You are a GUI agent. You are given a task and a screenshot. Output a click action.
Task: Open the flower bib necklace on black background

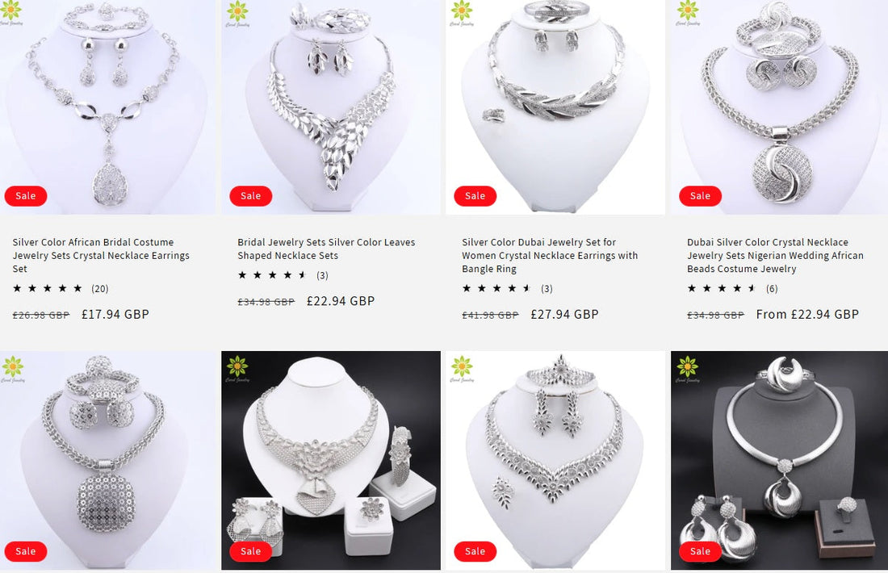[331, 460]
